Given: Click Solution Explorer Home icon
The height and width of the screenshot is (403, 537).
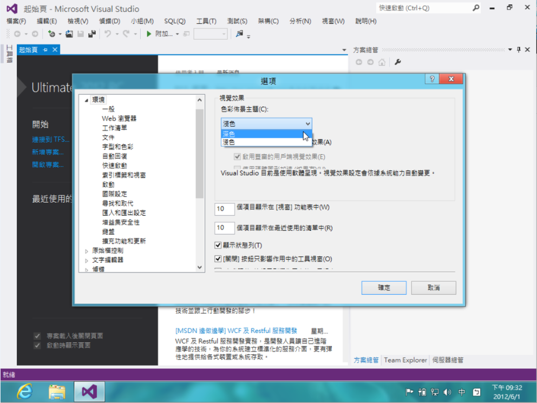Looking at the screenshot, I should click(x=382, y=62).
